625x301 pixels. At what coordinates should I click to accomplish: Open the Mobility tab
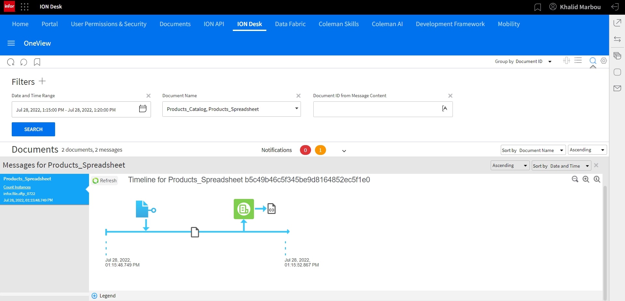509,24
